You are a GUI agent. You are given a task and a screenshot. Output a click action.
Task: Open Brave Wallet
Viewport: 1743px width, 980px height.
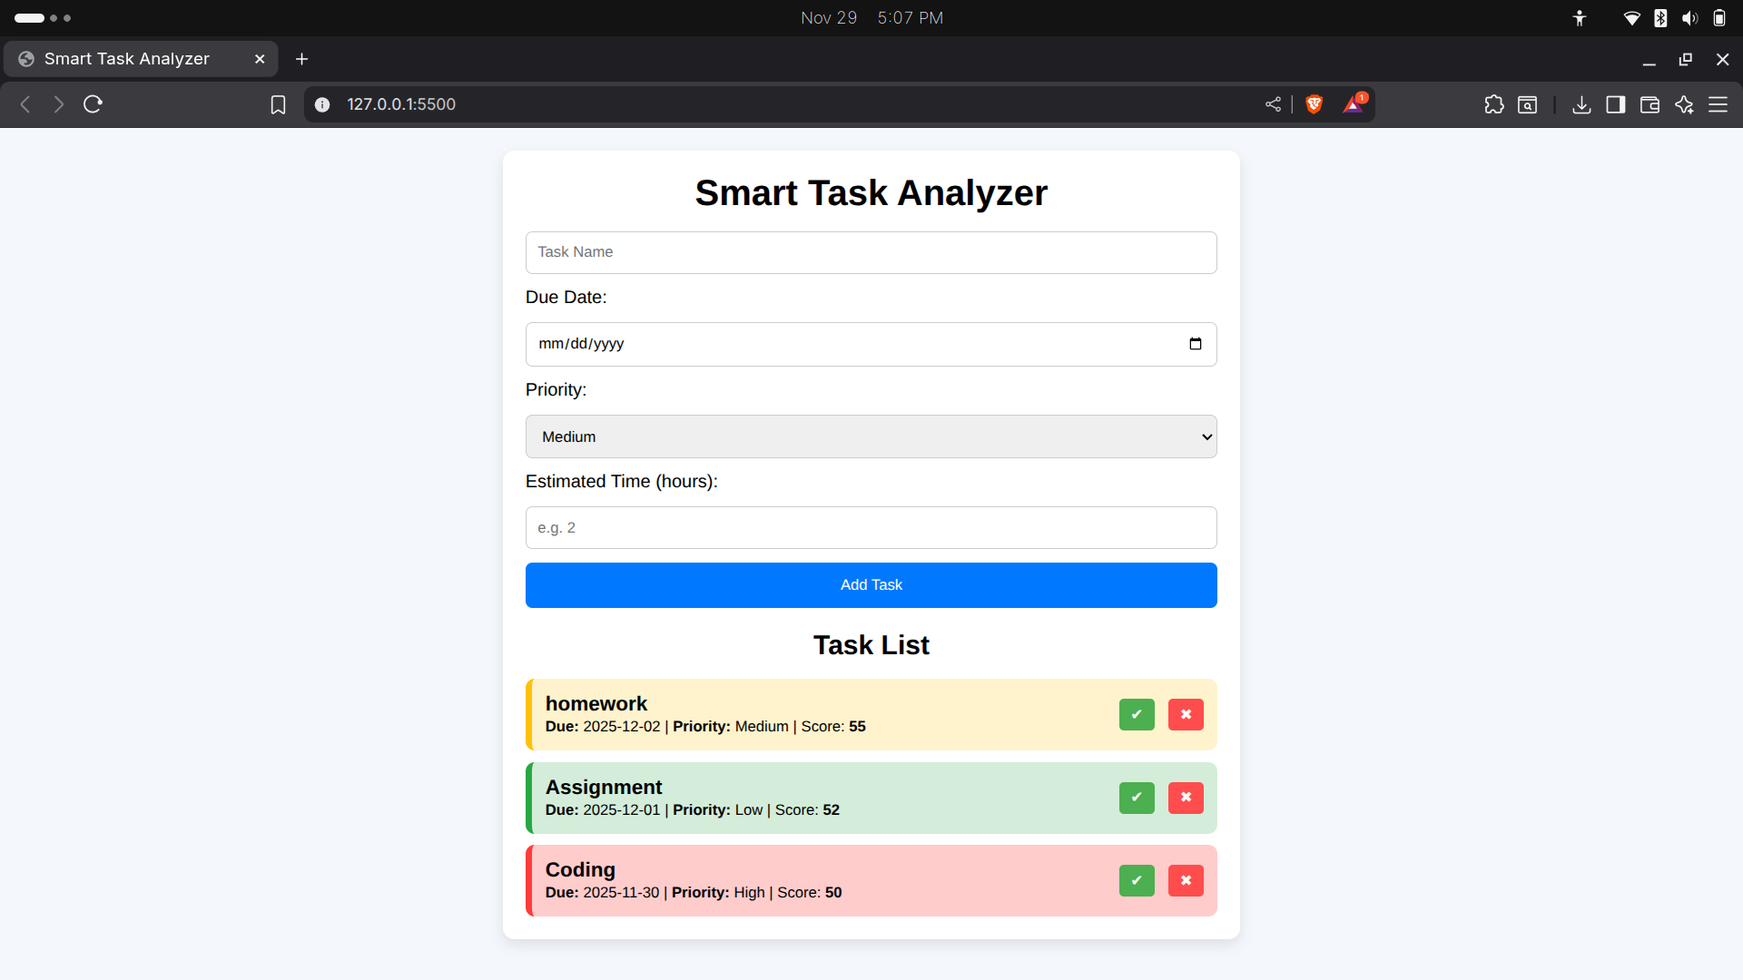coord(1649,104)
